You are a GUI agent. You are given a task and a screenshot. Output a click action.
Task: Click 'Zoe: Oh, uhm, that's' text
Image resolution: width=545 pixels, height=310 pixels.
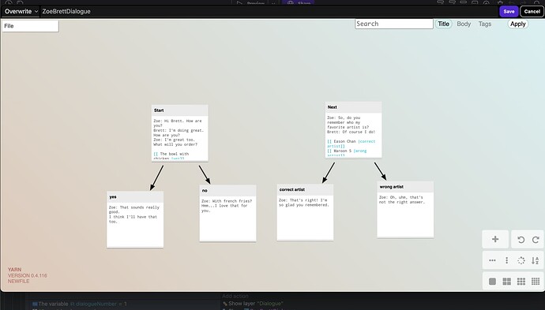coord(400,197)
